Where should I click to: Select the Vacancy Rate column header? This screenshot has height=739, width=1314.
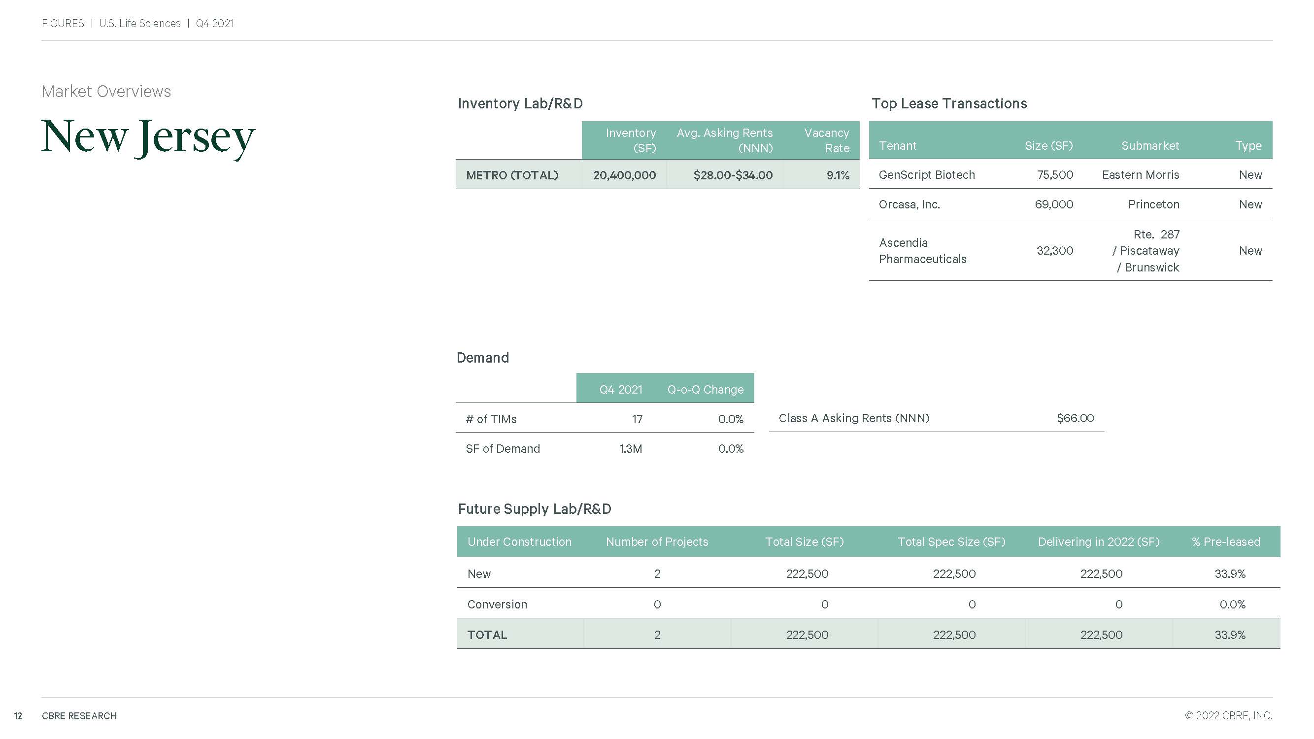pos(826,140)
